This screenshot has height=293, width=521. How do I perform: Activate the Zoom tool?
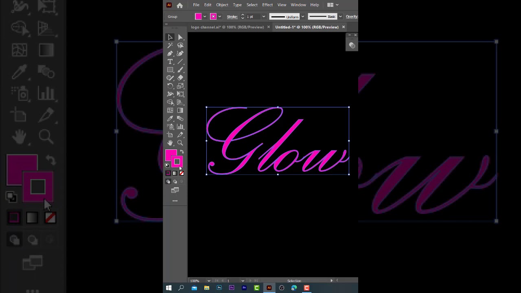pos(180,143)
